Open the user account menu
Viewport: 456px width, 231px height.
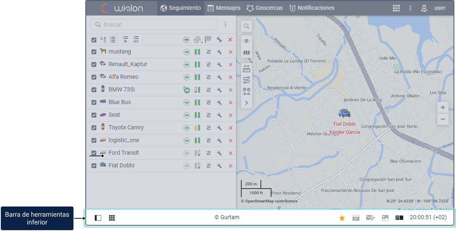(x=433, y=8)
